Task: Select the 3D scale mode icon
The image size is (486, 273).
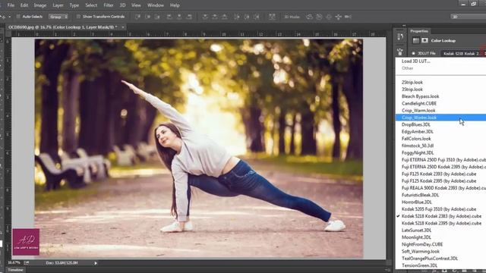Action: [x=348, y=17]
